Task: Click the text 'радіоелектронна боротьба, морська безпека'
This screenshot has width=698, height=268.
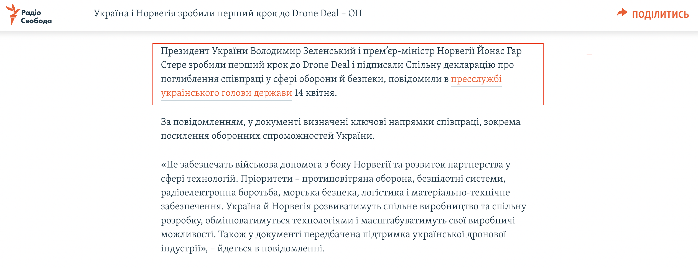Action: [260, 193]
